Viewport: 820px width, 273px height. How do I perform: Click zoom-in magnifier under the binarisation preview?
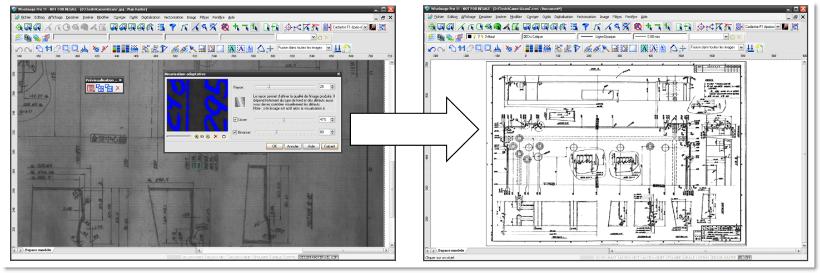196,137
